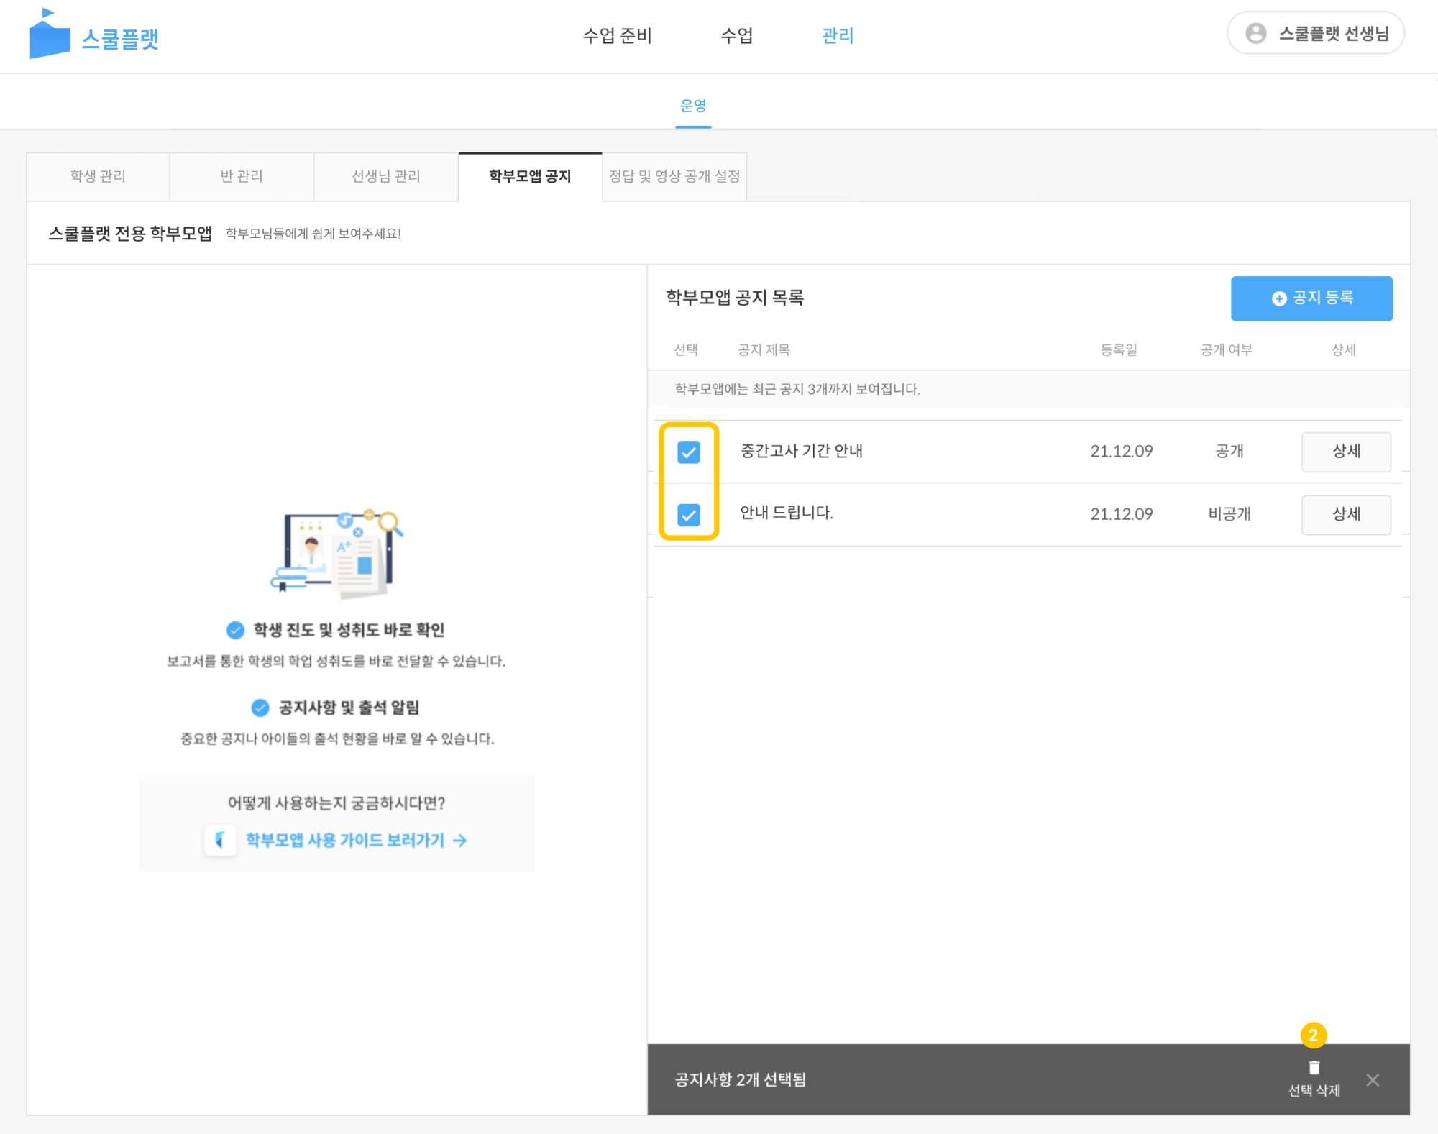Viewport: 1438px width, 1134px height.
Task: Open the 정답 및 영상 공개 설정 tab
Action: pos(674,176)
